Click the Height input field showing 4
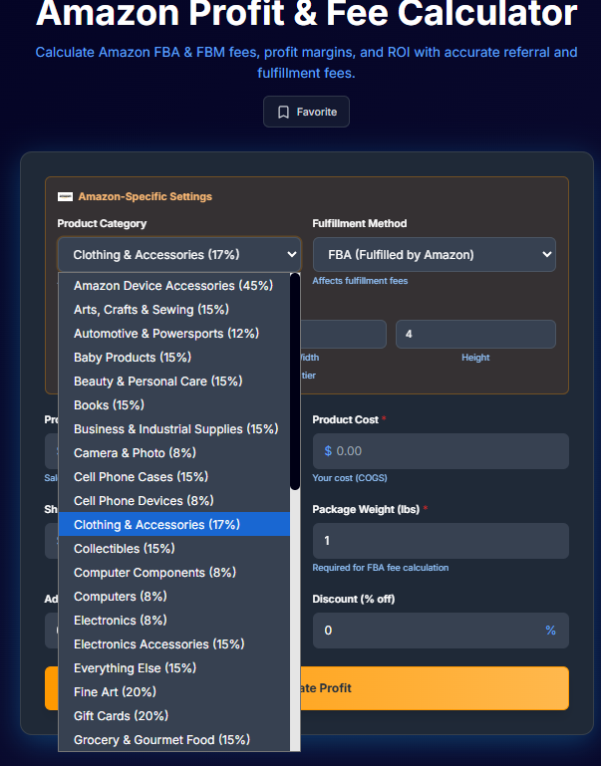The image size is (601, 766). pos(475,334)
